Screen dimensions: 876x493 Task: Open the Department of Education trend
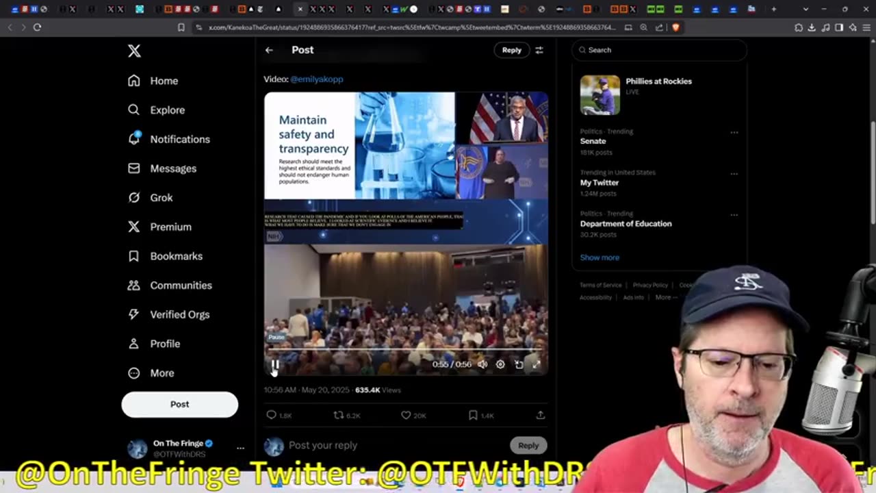[626, 224]
